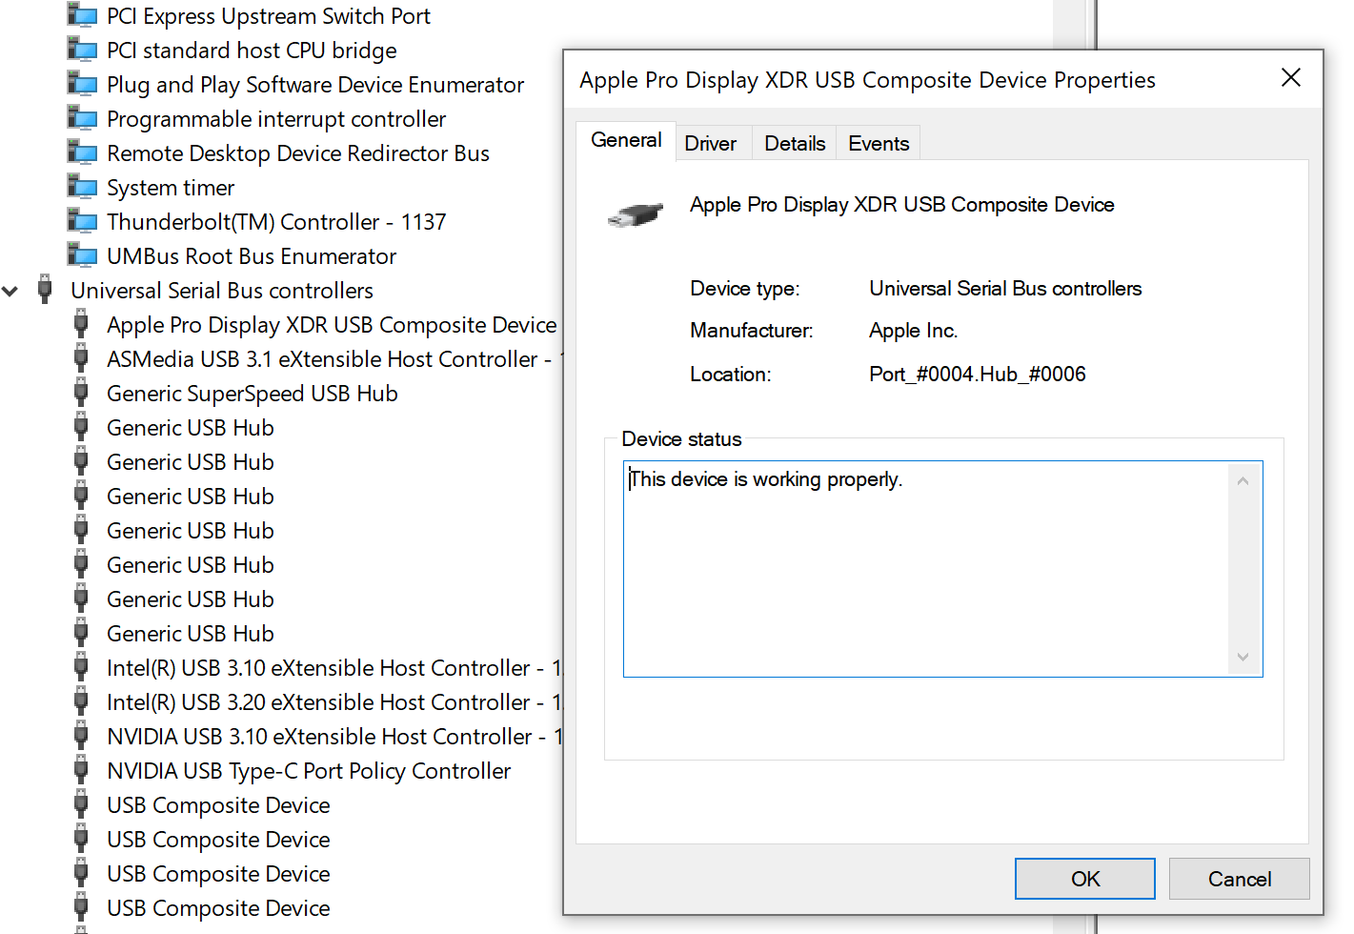
Task: Close the Device Properties dialog
Action: [x=1291, y=77]
